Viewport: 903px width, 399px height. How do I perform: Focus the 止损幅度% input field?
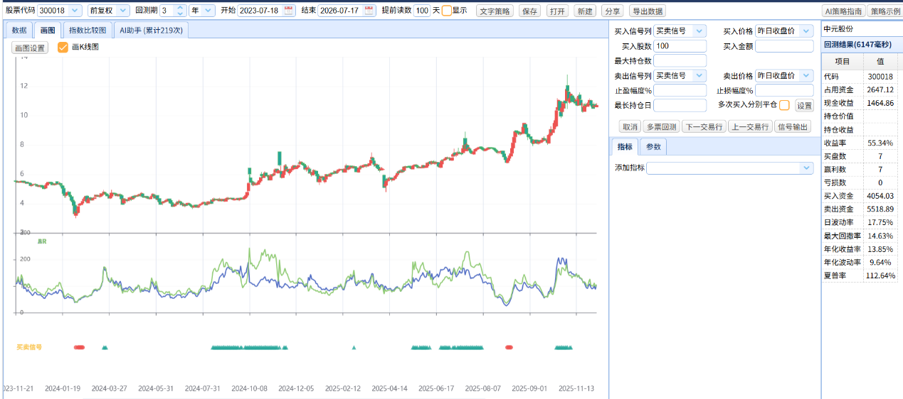point(784,90)
